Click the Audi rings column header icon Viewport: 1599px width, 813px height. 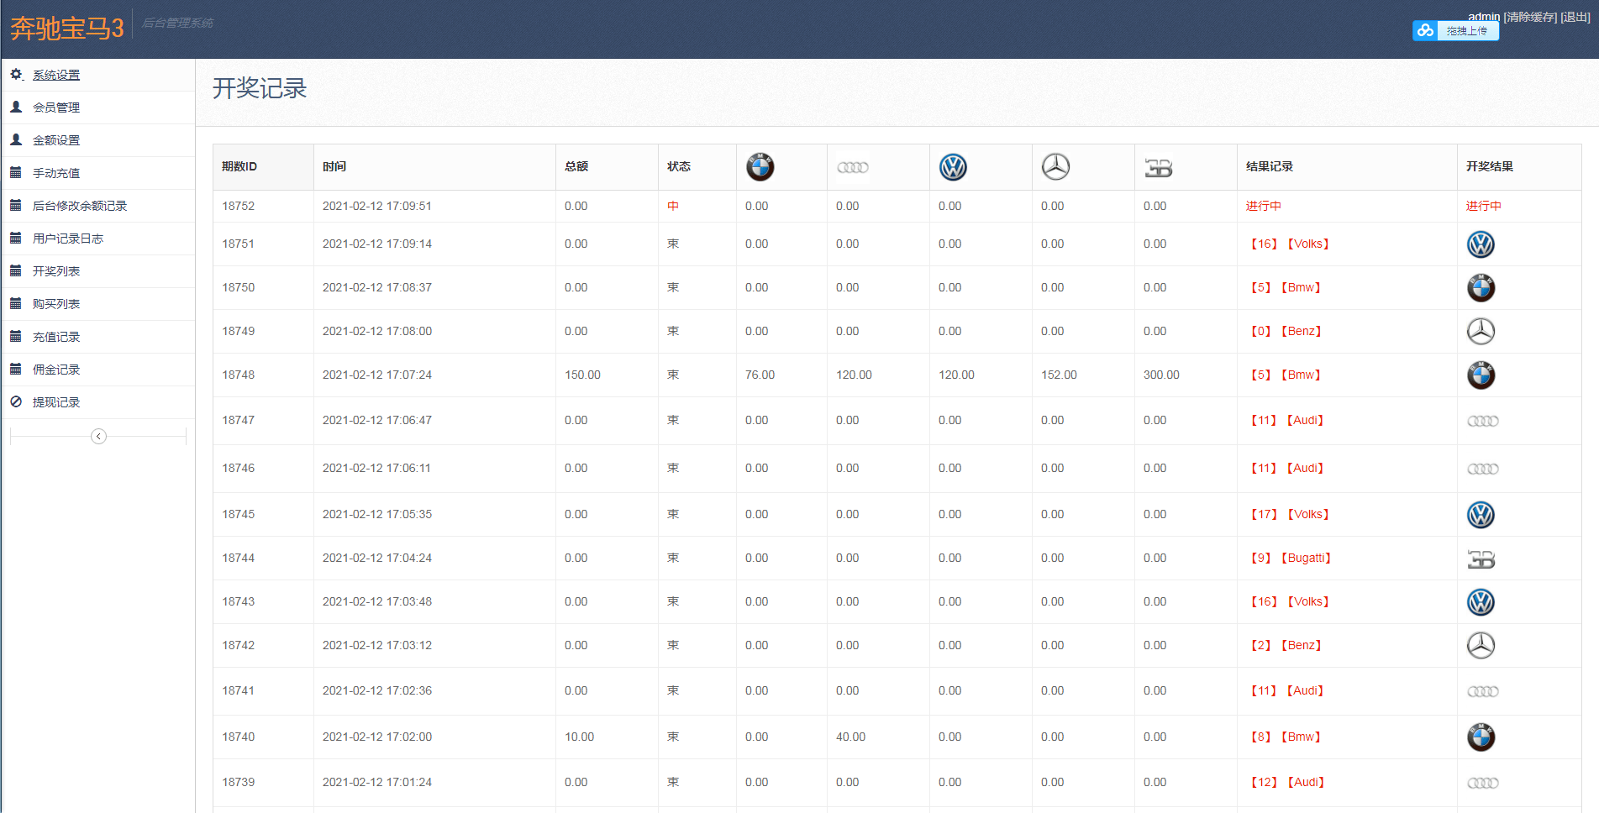pyautogui.click(x=852, y=168)
